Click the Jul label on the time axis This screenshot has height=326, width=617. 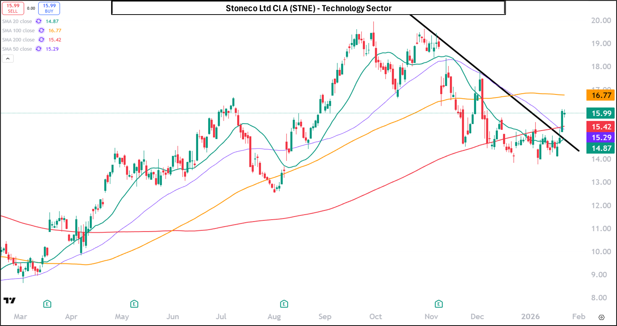(221, 317)
